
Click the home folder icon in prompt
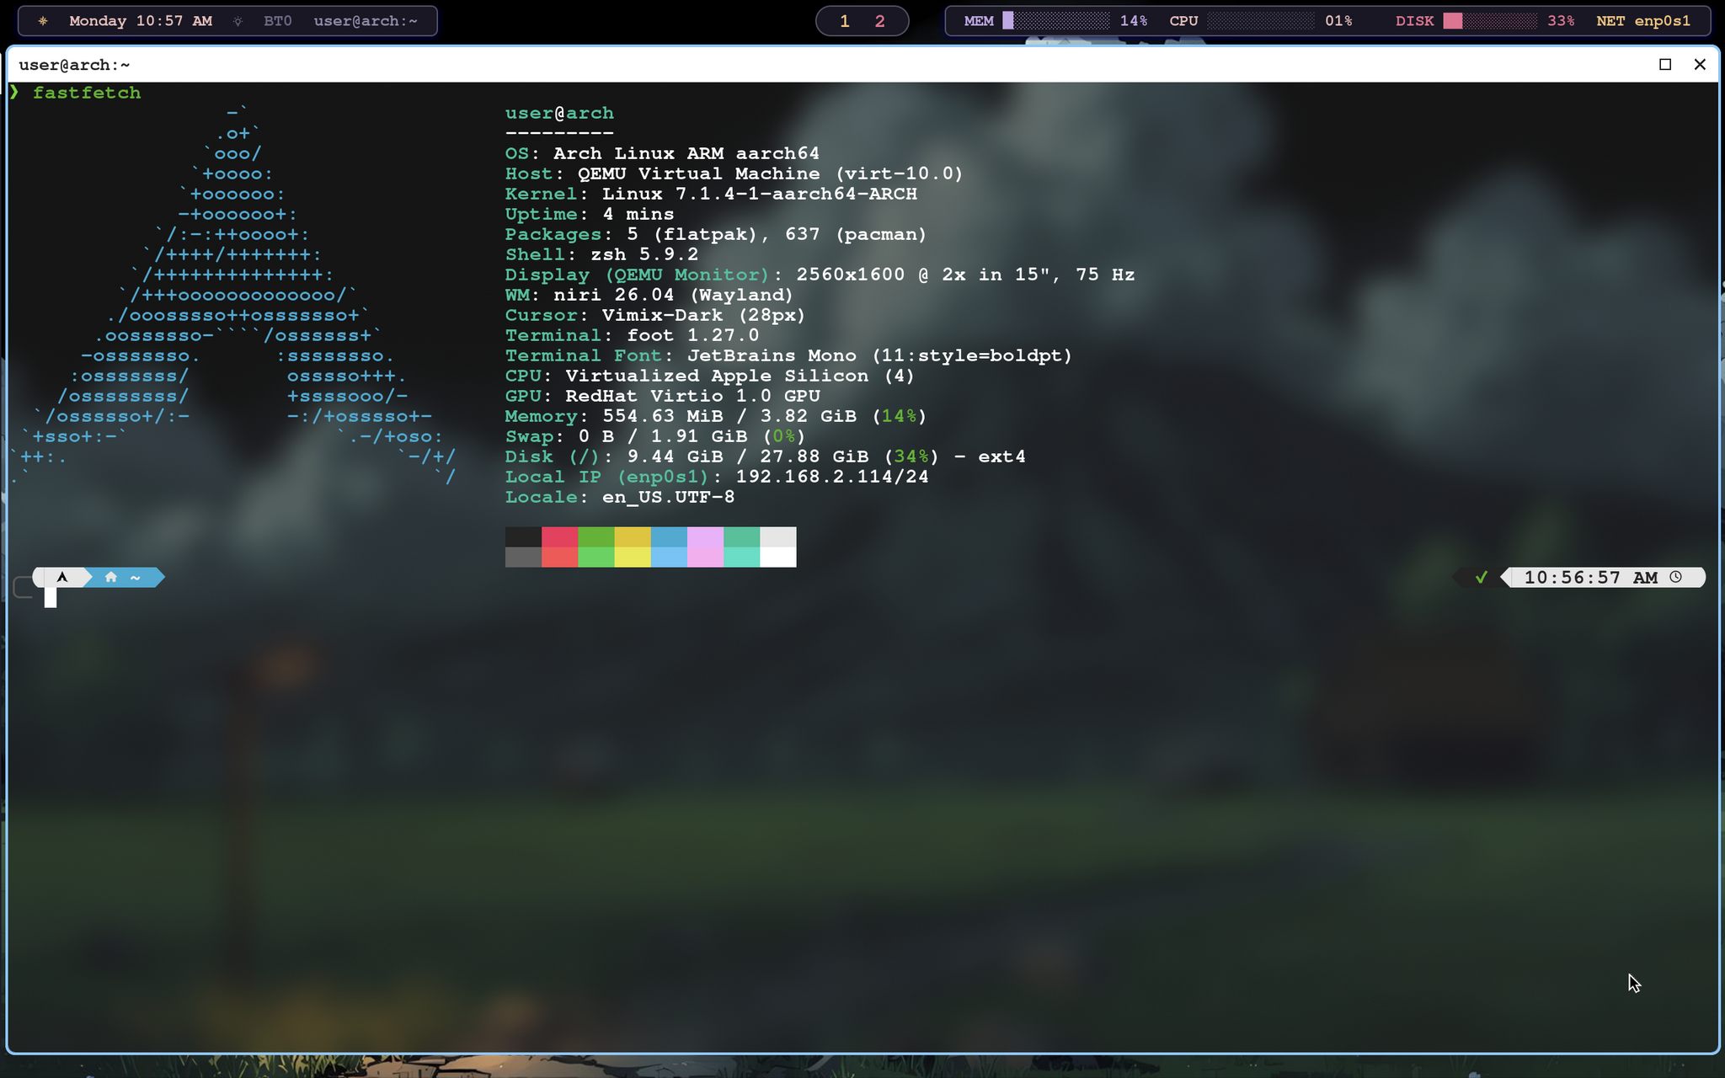pyautogui.click(x=110, y=577)
